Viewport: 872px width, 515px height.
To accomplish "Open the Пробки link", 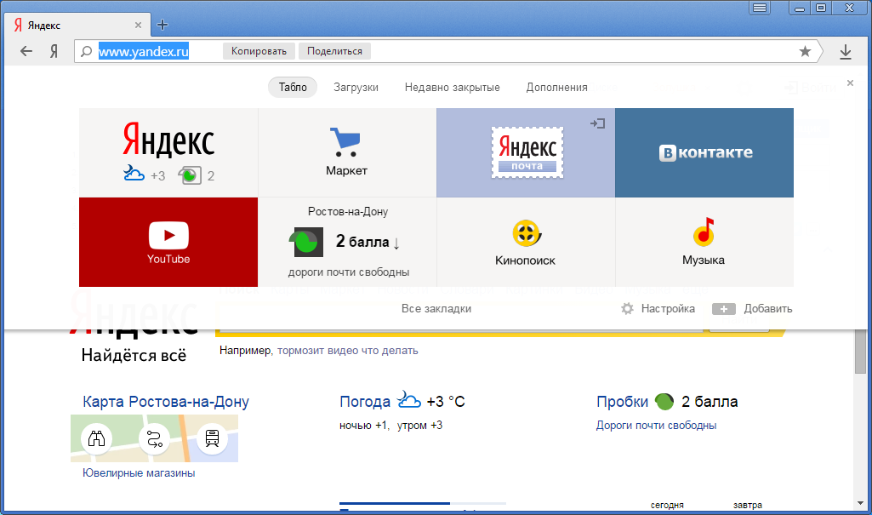I will click(x=622, y=402).
